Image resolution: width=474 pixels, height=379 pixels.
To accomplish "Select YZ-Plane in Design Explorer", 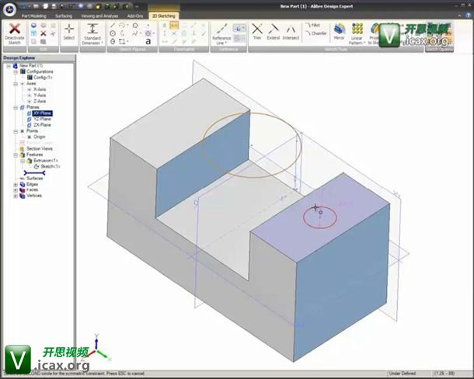I will click(x=42, y=119).
